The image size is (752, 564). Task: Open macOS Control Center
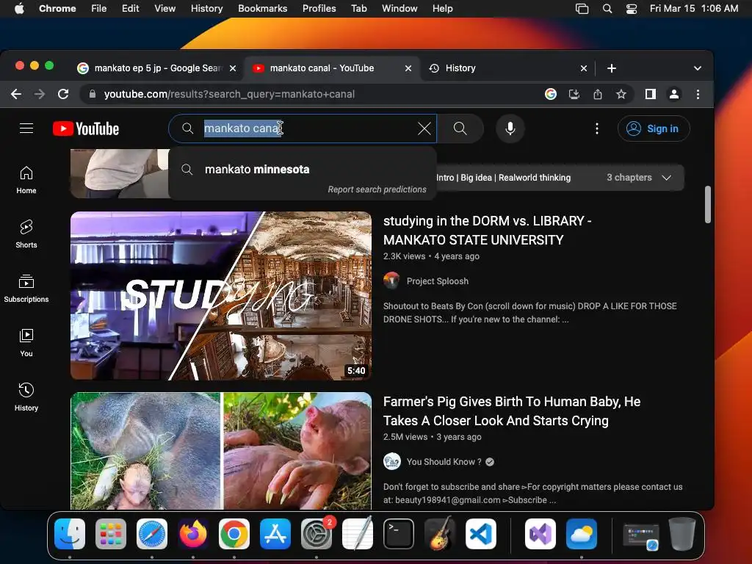632,8
